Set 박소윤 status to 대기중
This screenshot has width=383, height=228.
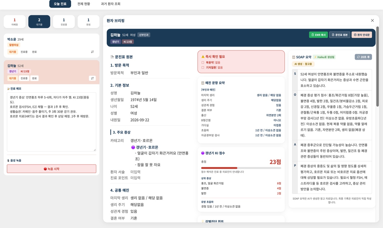(13, 52)
